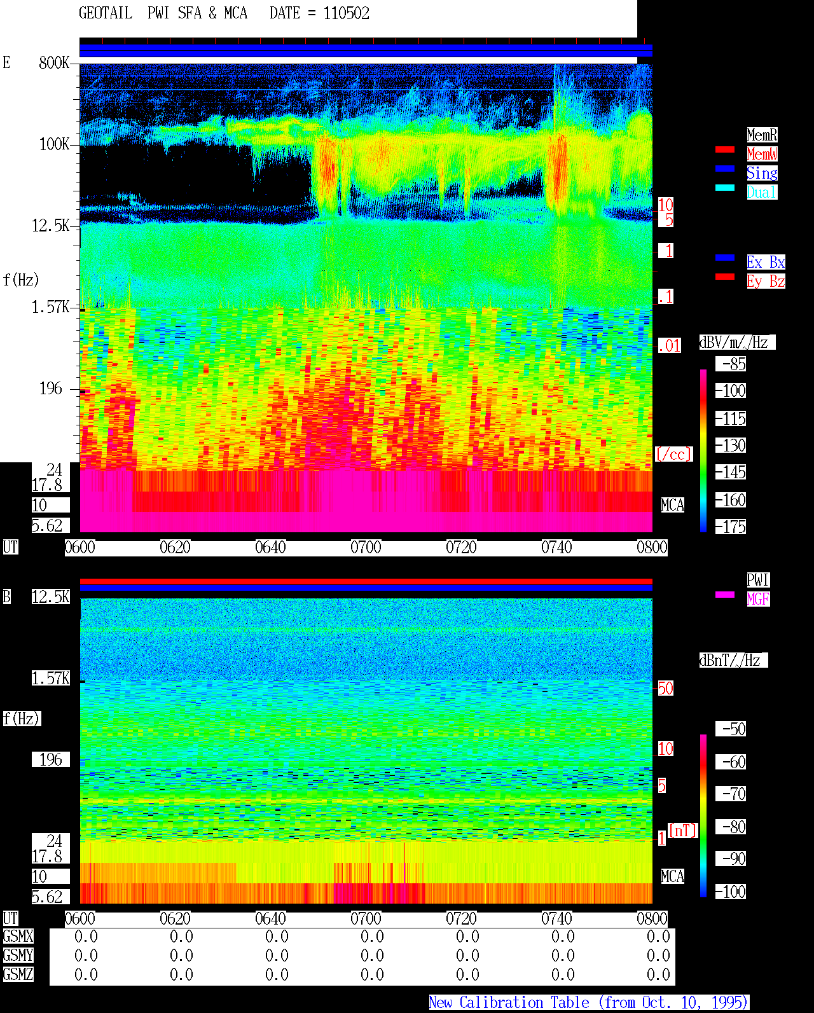Image resolution: width=814 pixels, height=1013 pixels.
Task: Click 0700 on the upper UT axis
Action: [x=366, y=548]
